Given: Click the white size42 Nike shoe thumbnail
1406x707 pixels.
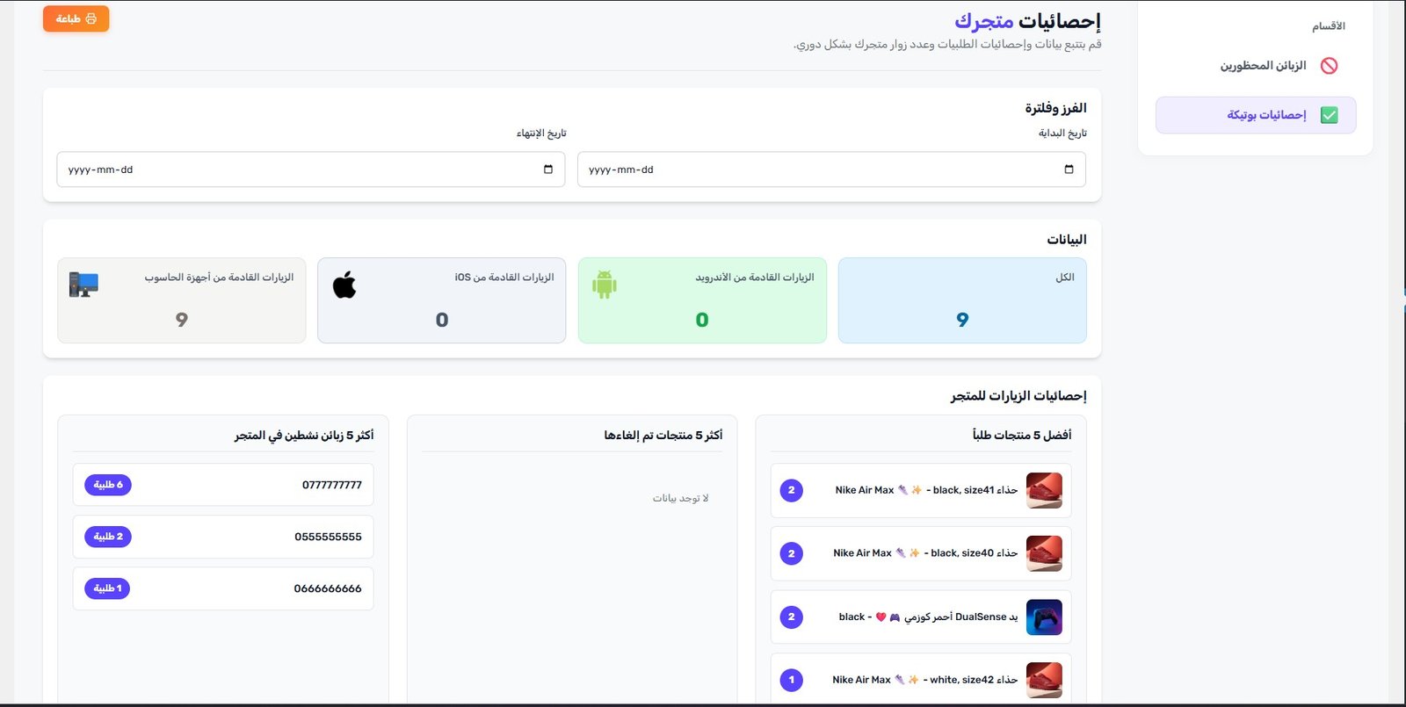Looking at the screenshot, I should point(1044,680).
